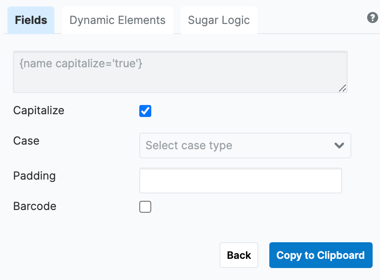Viewport: 380px width, 280px height.
Task: Click the Copy to Clipboard button
Action: [321, 255]
